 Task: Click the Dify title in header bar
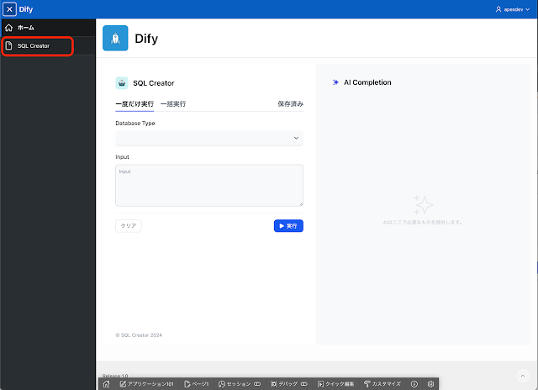(x=26, y=9)
